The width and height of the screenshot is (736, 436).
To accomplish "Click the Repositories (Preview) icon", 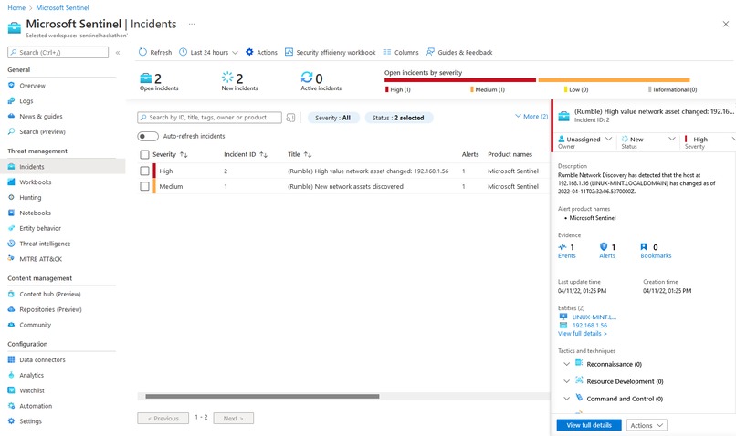I will tap(11, 309).
